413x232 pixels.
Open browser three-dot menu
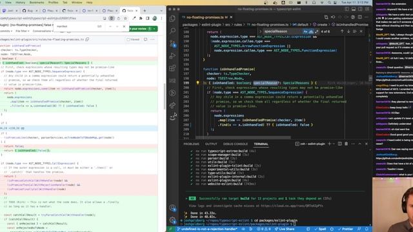[161, 18]
